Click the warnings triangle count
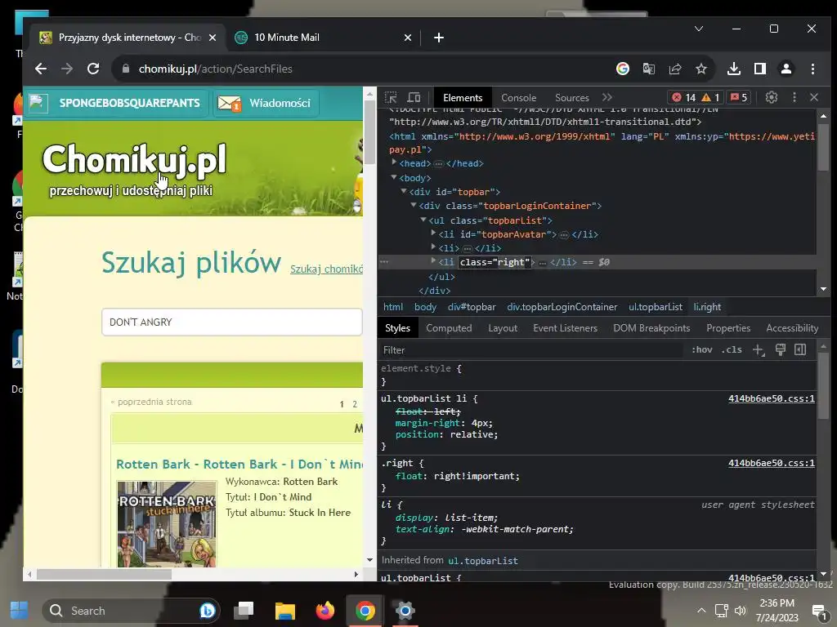The width and height of the screenshot is (837, 627). (x=710, y=97)
